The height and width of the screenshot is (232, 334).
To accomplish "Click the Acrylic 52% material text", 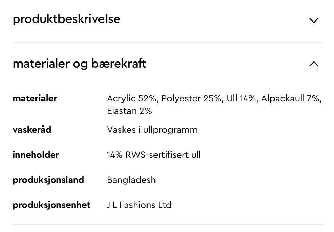I will 132,98.
